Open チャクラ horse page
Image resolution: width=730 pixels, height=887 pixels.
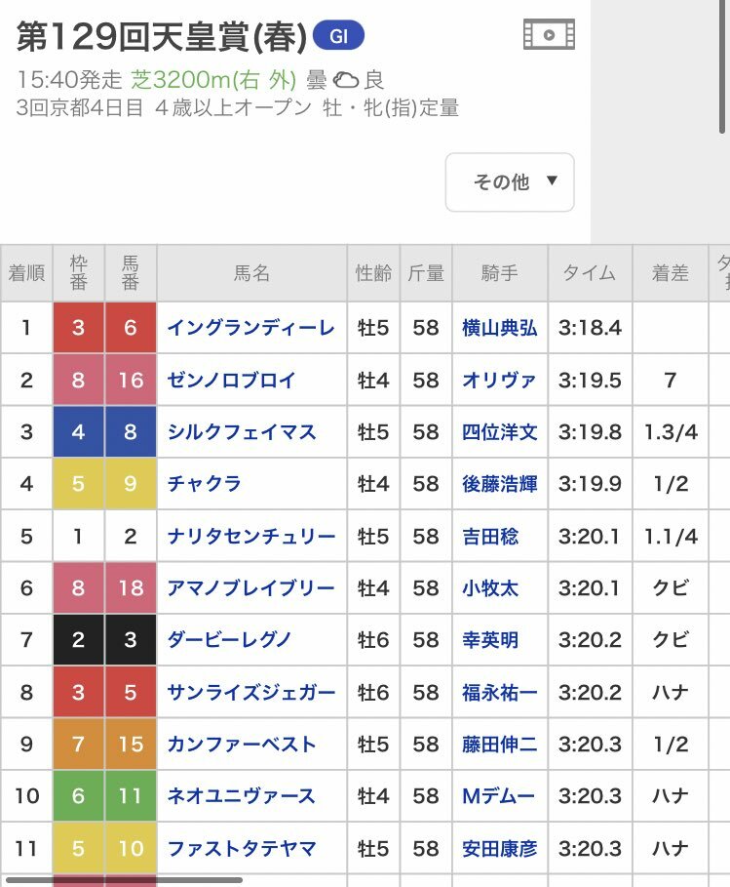(204, 484)
